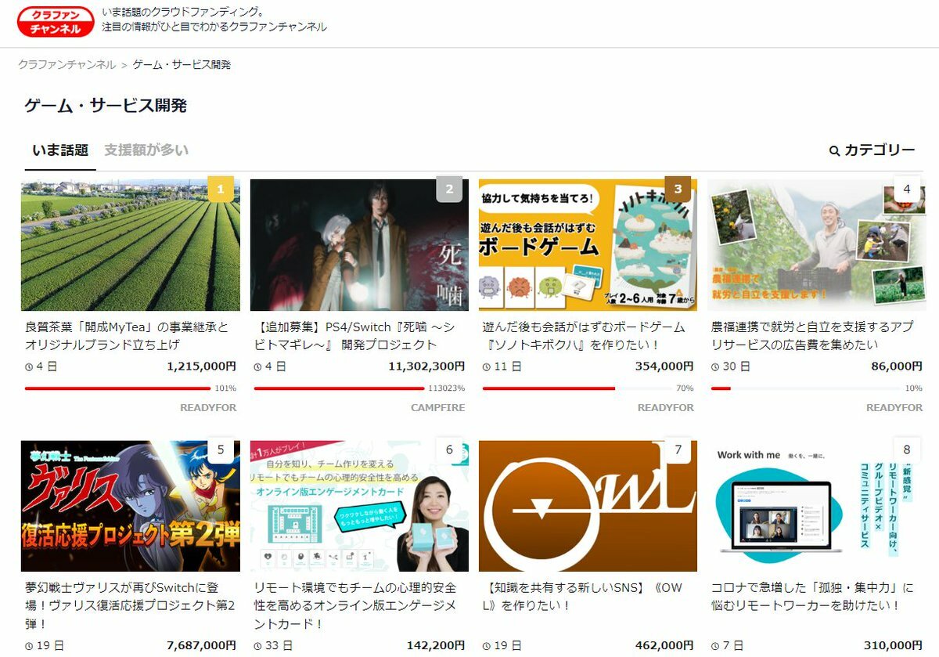Open the 【知識を共有する新しいSNS】 project title
Screen dimensions: 939x657
(582, 597)
